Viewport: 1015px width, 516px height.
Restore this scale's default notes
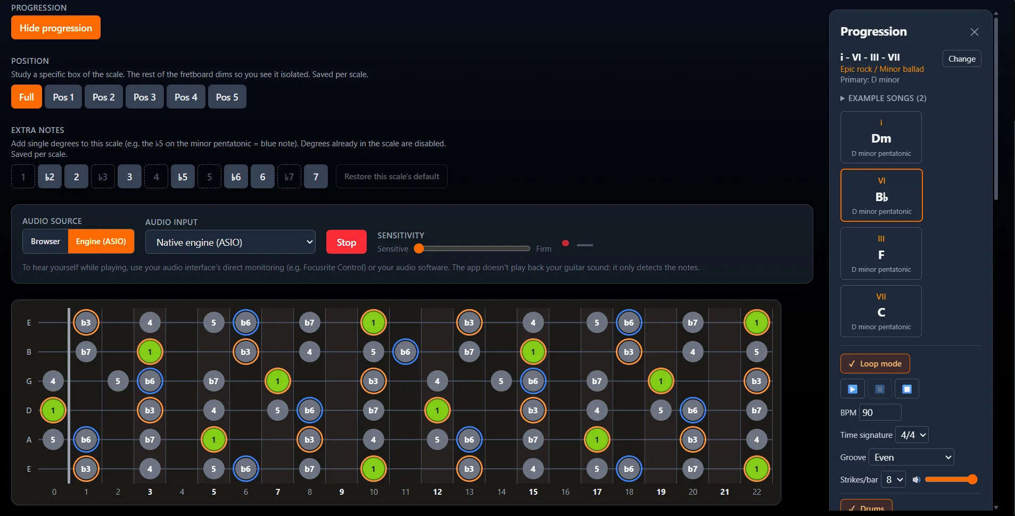[392, 177]
